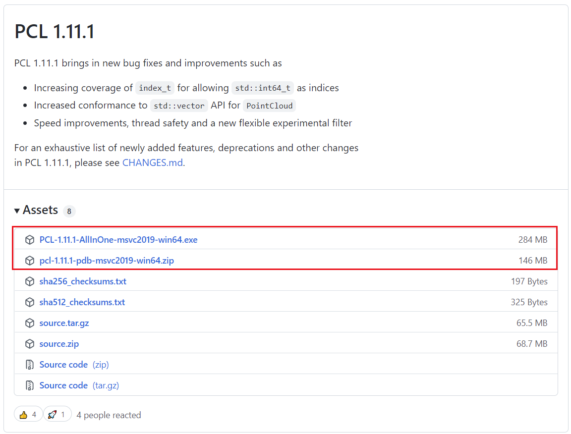571x434 pixels.
Task: Download the source.tar.gz archive
Action: coord(64,323)
